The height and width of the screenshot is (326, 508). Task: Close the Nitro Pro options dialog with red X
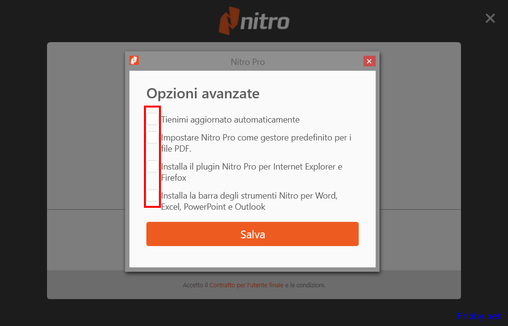click(369, 61)
